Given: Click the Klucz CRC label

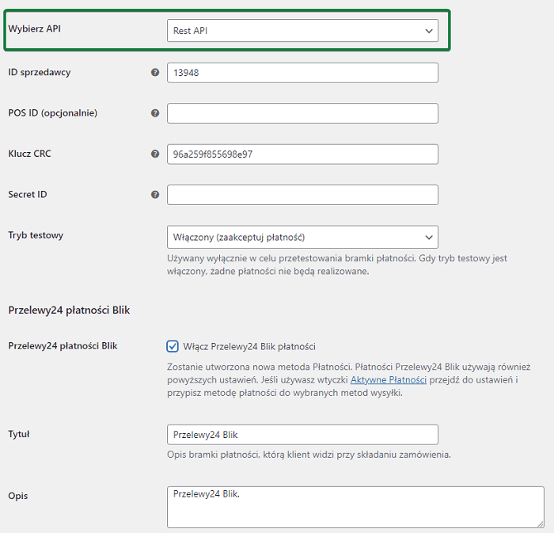Looking at the screenshot, I should coord(29,154).
